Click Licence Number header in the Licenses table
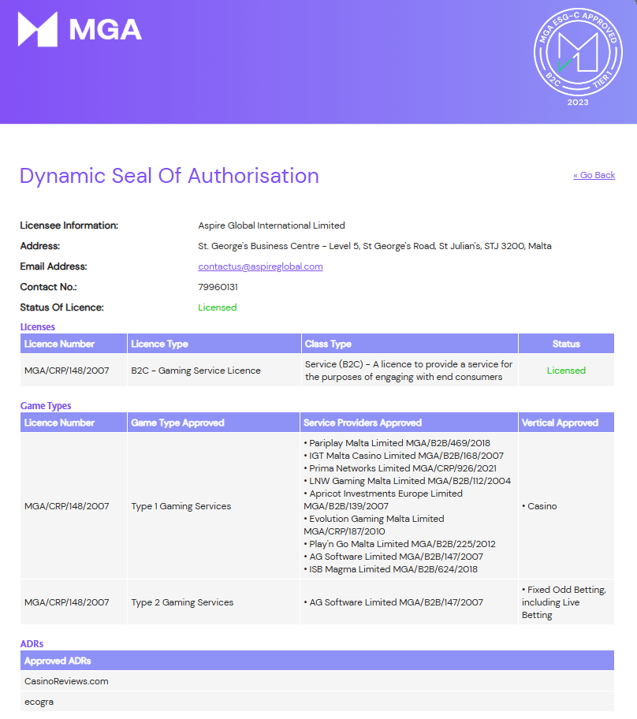The height and width of the screenshot is (719, 637). (73, 344)
